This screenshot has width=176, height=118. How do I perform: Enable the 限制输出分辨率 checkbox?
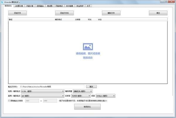(x=9, y=101)
